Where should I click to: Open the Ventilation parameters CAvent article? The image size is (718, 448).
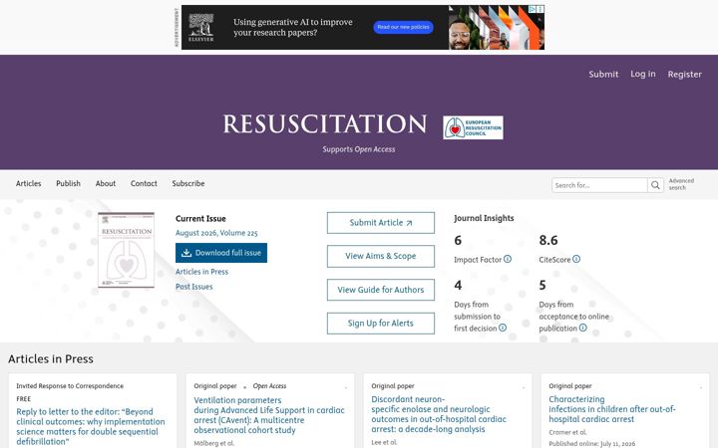(x=269, y=415)
